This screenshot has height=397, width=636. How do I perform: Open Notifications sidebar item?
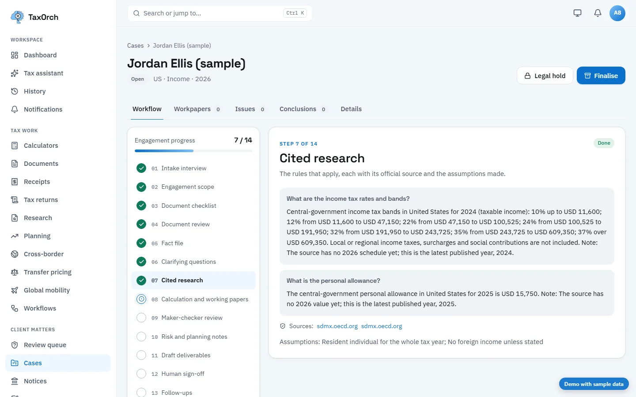click(x=58, y=109)
